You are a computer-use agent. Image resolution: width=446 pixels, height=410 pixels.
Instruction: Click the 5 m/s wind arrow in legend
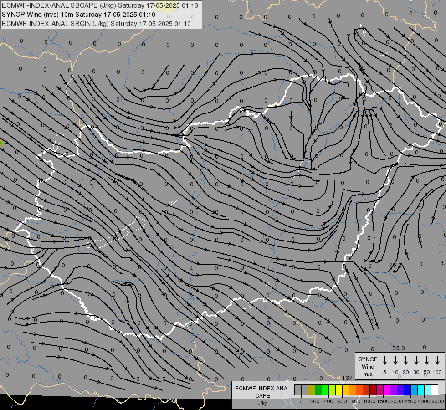tap(385, 360)
